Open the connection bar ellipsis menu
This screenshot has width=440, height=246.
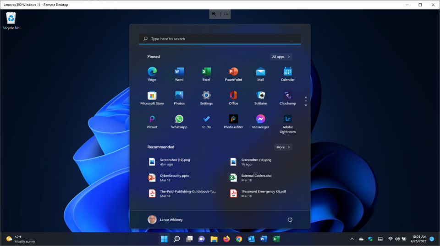tap(226, 14)
